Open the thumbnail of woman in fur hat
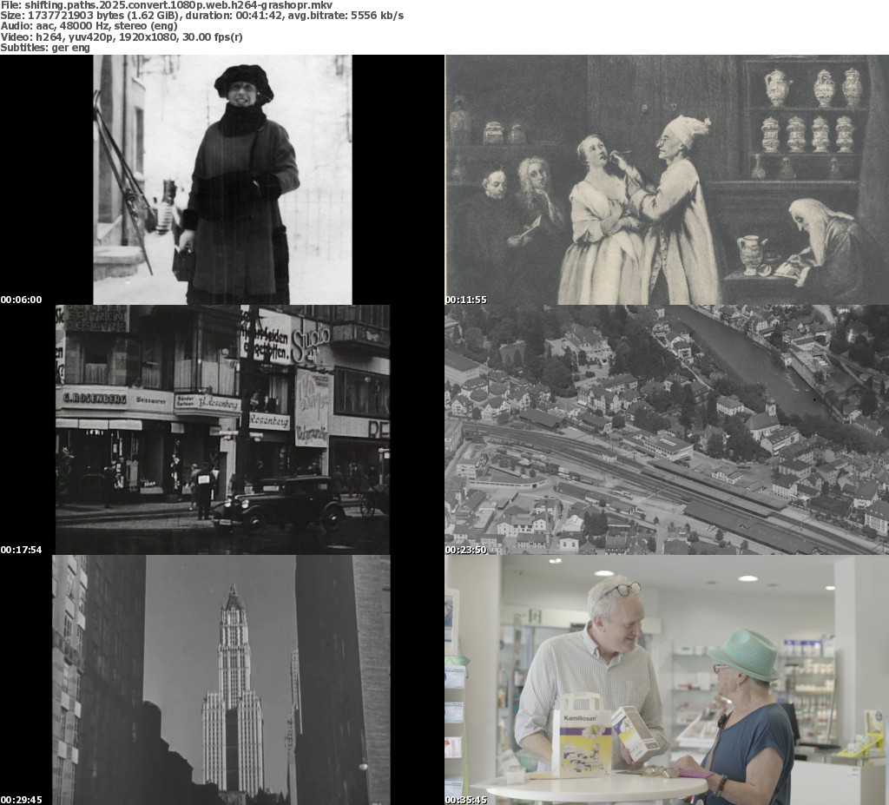 (x=222, y=180)
